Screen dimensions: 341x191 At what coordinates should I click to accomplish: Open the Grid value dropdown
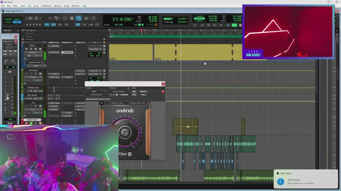click(x=186, y=19)
